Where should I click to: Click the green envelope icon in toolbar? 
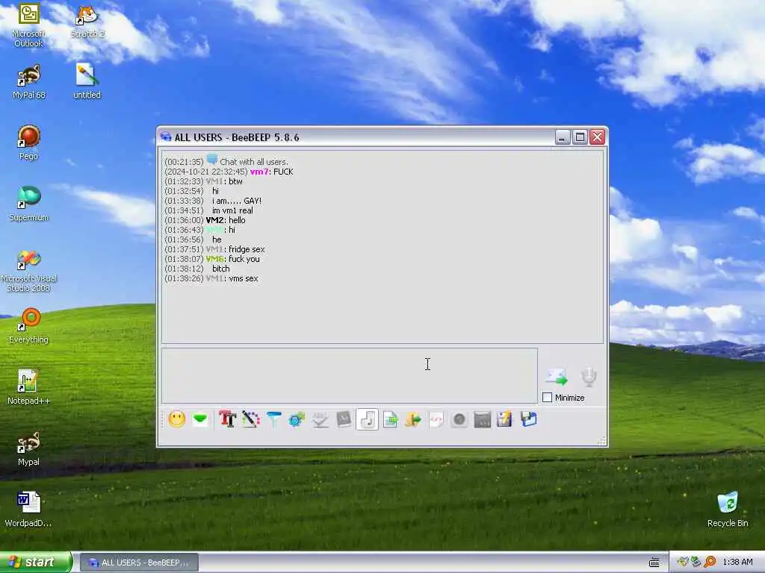[200, 419]
